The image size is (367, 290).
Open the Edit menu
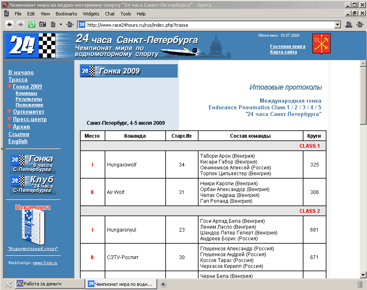[x=31, y=14]
